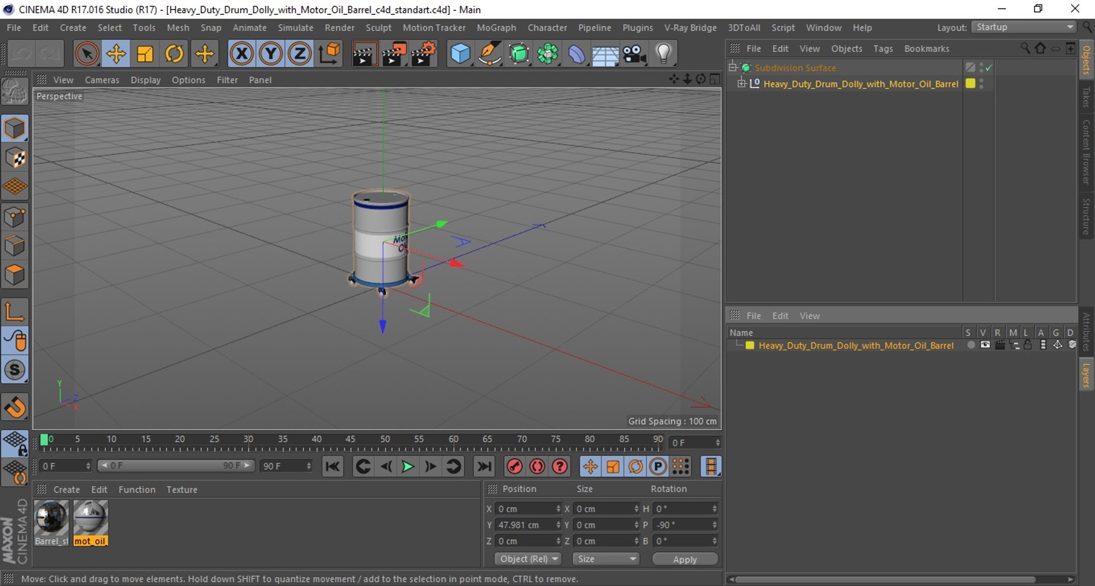Toggle Enable Snap S icon
Screen dimensions: 1095x586
click(x=15, y=370)
